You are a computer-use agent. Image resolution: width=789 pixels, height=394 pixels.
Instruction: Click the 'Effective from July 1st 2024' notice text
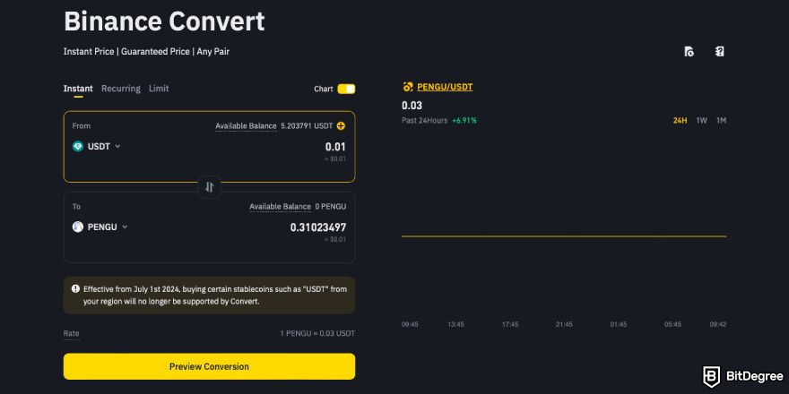tap(215, 295)
